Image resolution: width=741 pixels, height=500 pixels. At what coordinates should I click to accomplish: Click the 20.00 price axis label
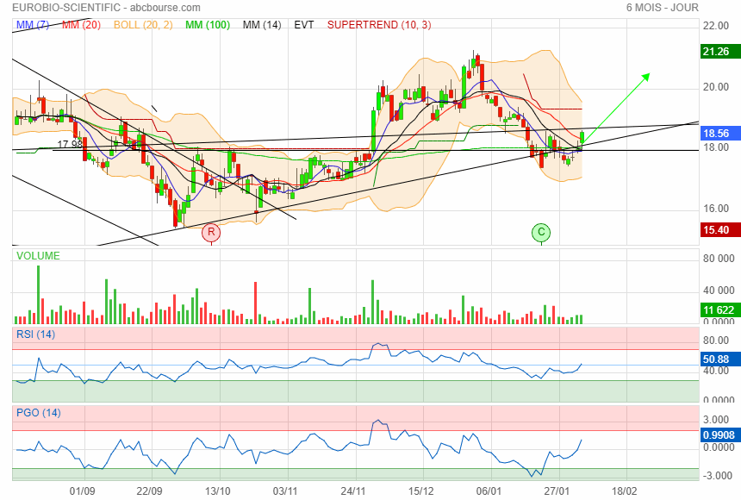[x=716, y=87]
